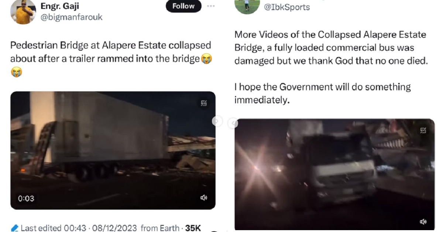Click the 35K views count

tap(193, 228)
